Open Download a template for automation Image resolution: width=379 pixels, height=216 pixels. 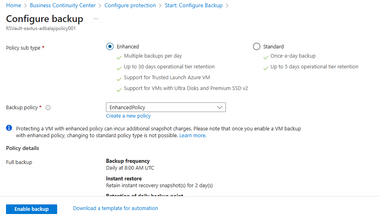[115, 208]
